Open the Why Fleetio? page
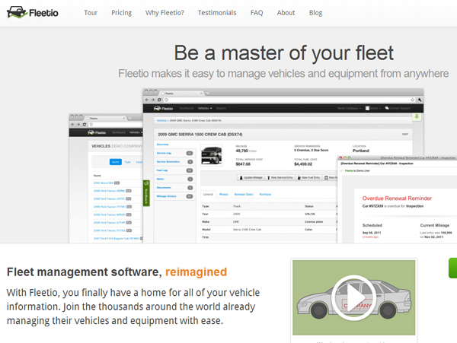The width and height of the screenshot is (457, 343). pyautogui.click(x=165, y=13)
